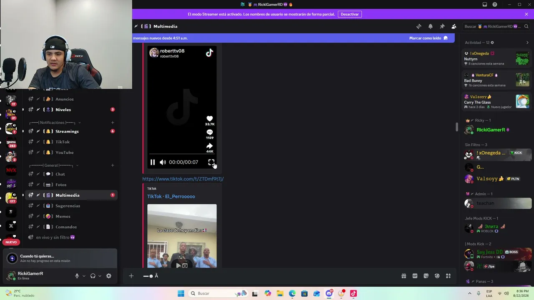Dismiss the Streamer Mode banner

click(526, 14)
